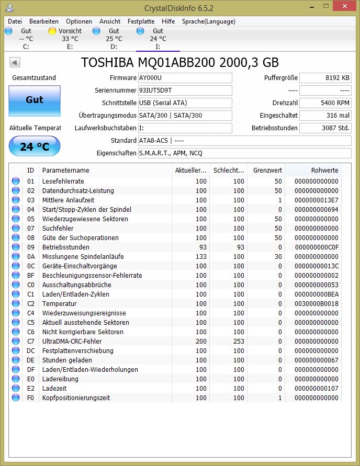Click status orb of Betriebsstunden attribute row
This screenshot has height=466, width=360.
point(16,247)
